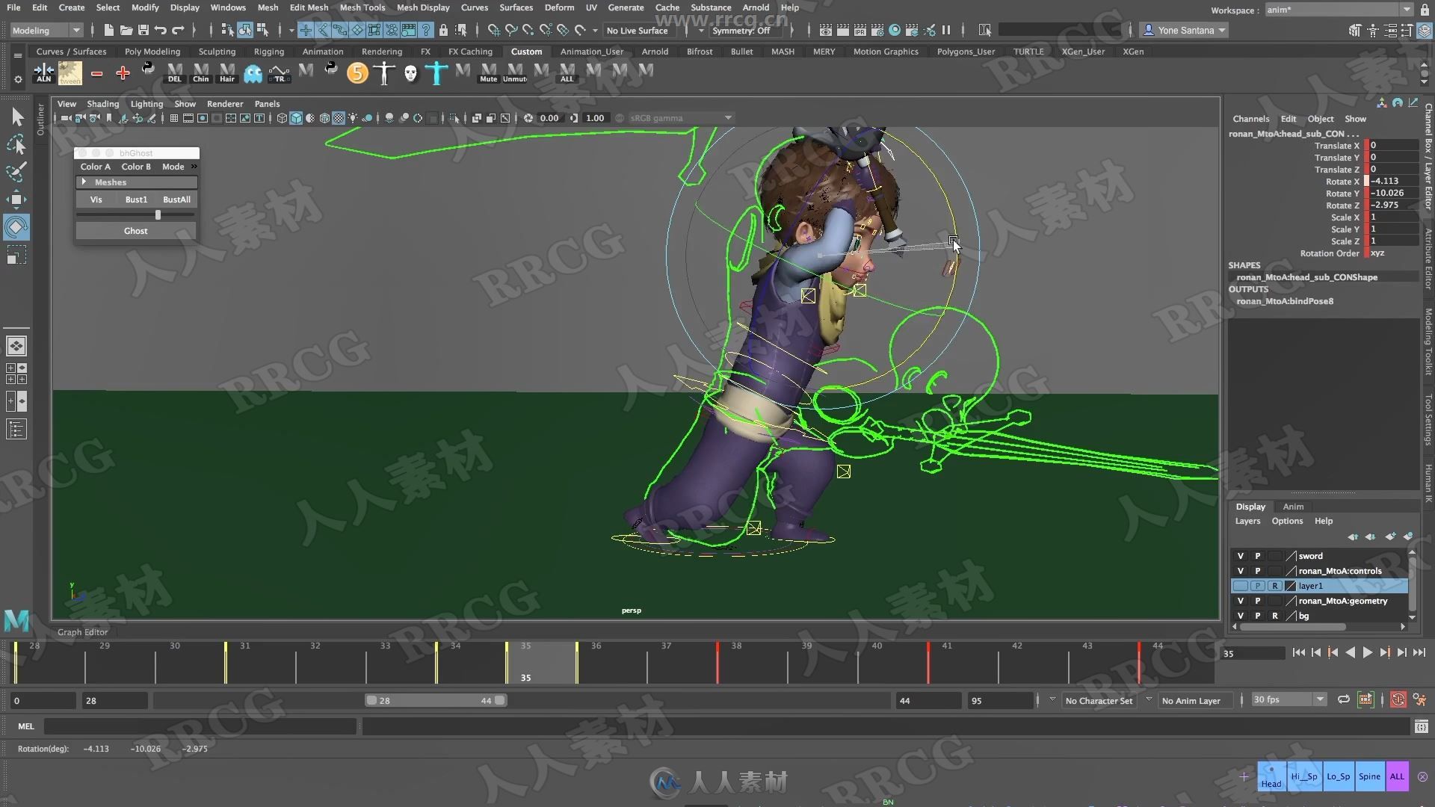Click the Ghost button in onGhost panel

(x=136, y=231)
